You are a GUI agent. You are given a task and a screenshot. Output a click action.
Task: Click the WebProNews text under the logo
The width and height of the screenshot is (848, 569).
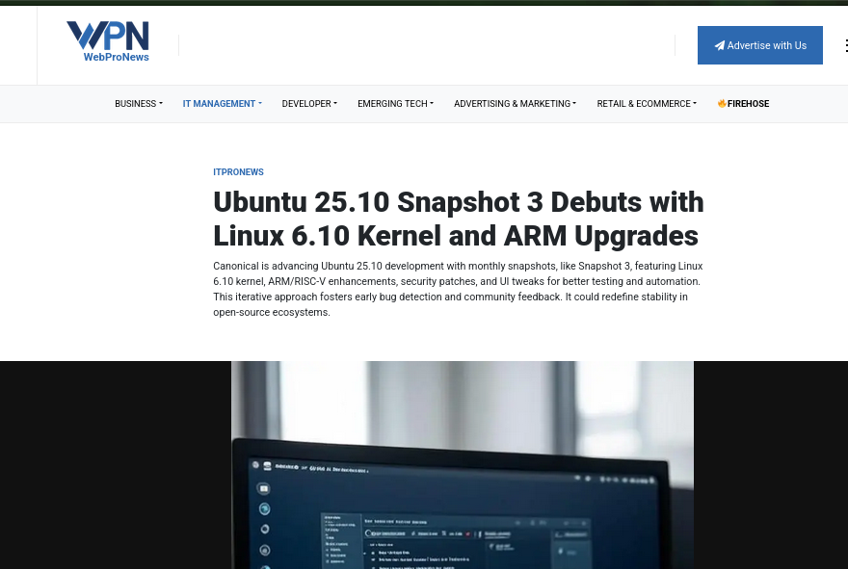pos(116,57)
